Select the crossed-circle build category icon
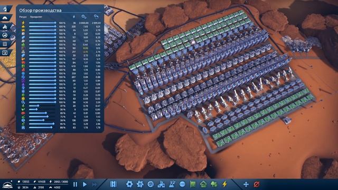338x190 pixels. pos(151,184)
